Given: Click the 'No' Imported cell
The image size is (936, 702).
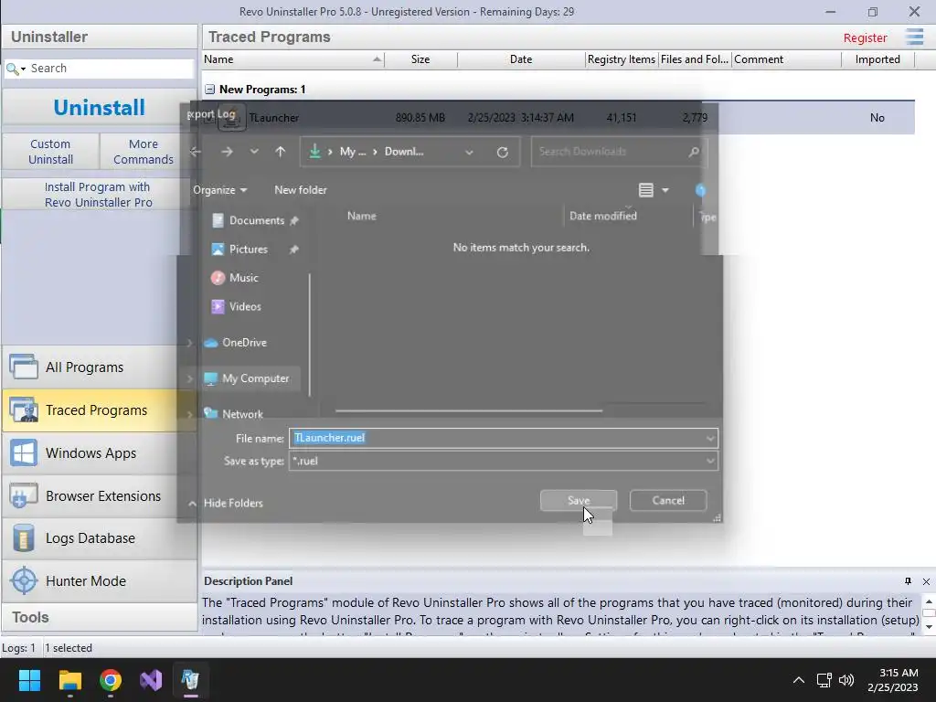Looking at the screenshot, I should (877, 118).
